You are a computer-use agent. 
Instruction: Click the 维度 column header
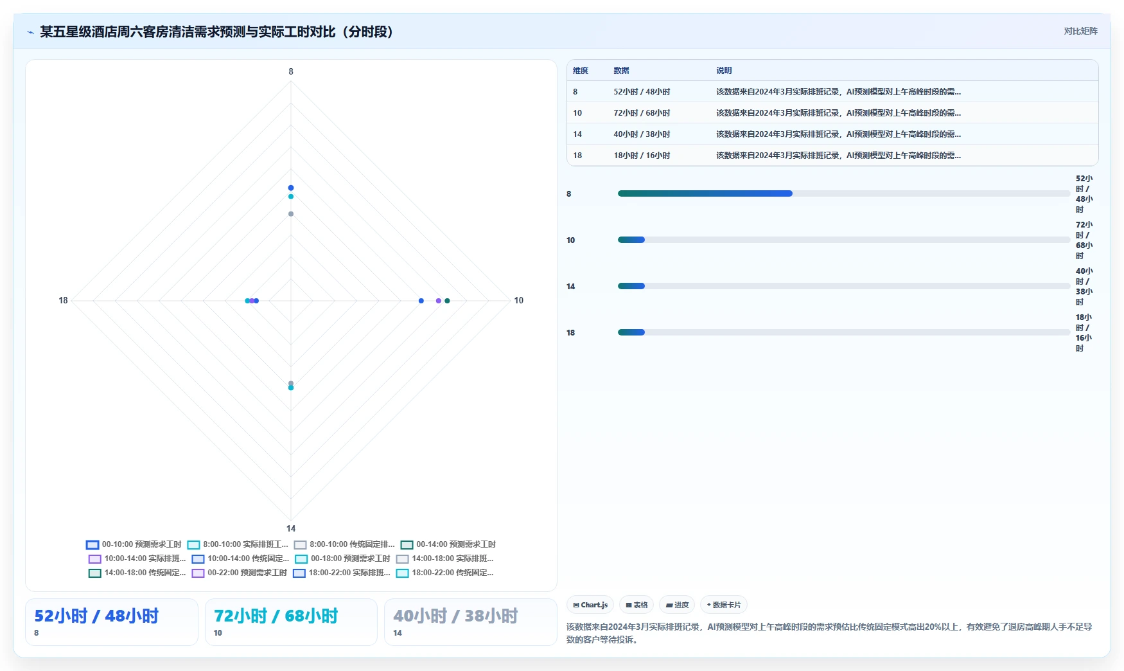point(581,71)
